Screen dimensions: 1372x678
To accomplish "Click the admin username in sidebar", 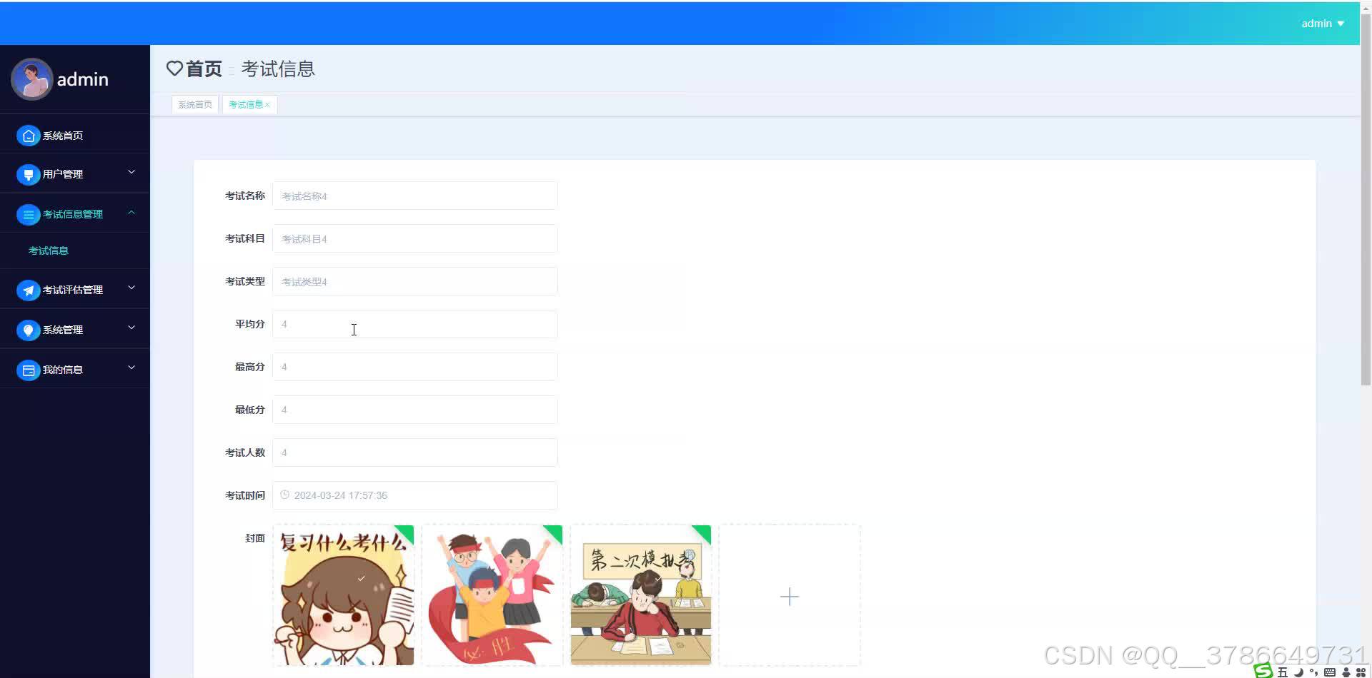I will pos(83,79).
